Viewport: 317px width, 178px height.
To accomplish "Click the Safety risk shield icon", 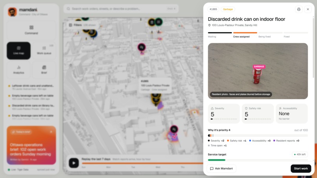I will tap(246, 108).
